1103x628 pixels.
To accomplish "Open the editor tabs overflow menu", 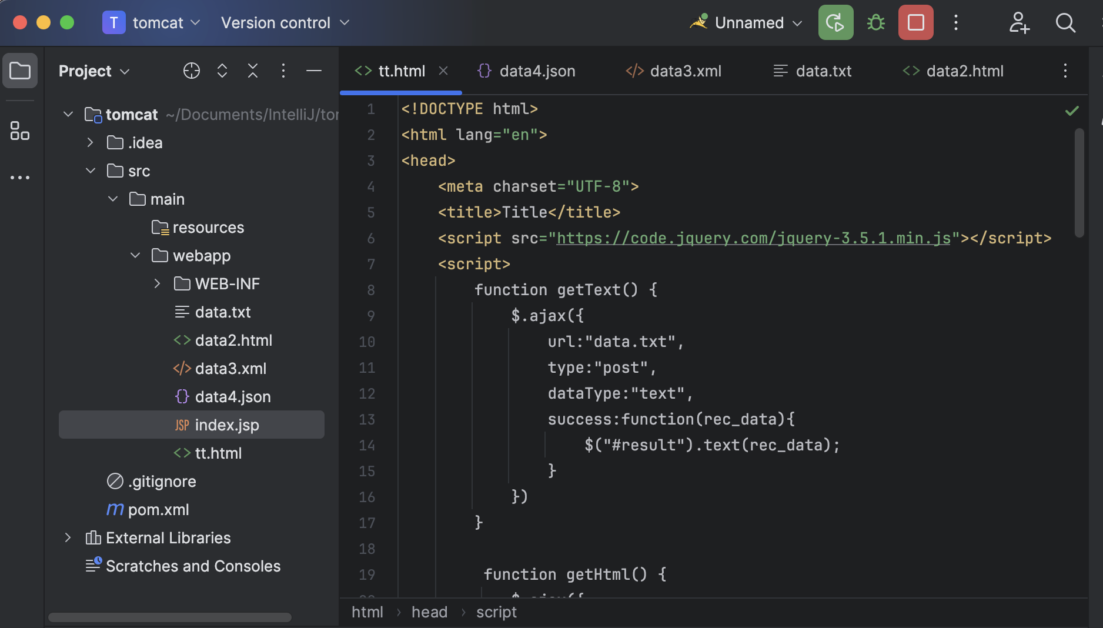I will pos(1065,71).
